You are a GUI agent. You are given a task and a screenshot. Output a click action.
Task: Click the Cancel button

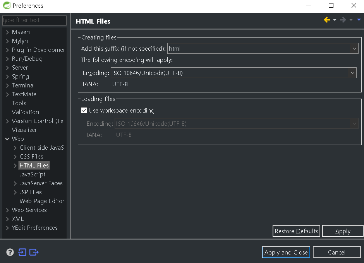[x=337, y=252]
